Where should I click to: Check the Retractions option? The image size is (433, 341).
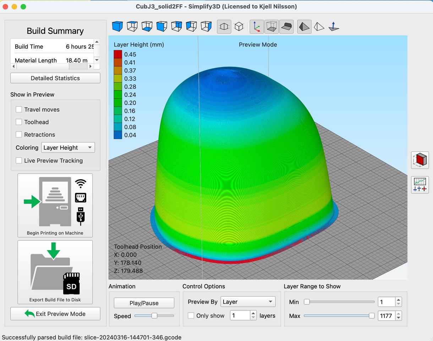point(19,135)
